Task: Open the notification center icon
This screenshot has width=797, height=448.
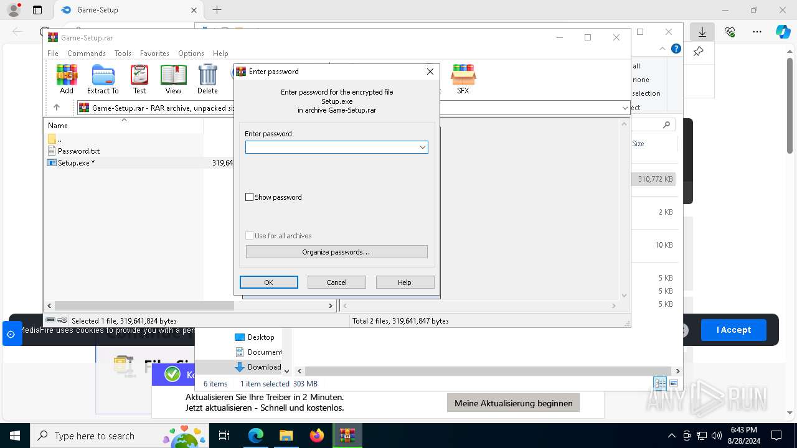Action: point(776,436)
